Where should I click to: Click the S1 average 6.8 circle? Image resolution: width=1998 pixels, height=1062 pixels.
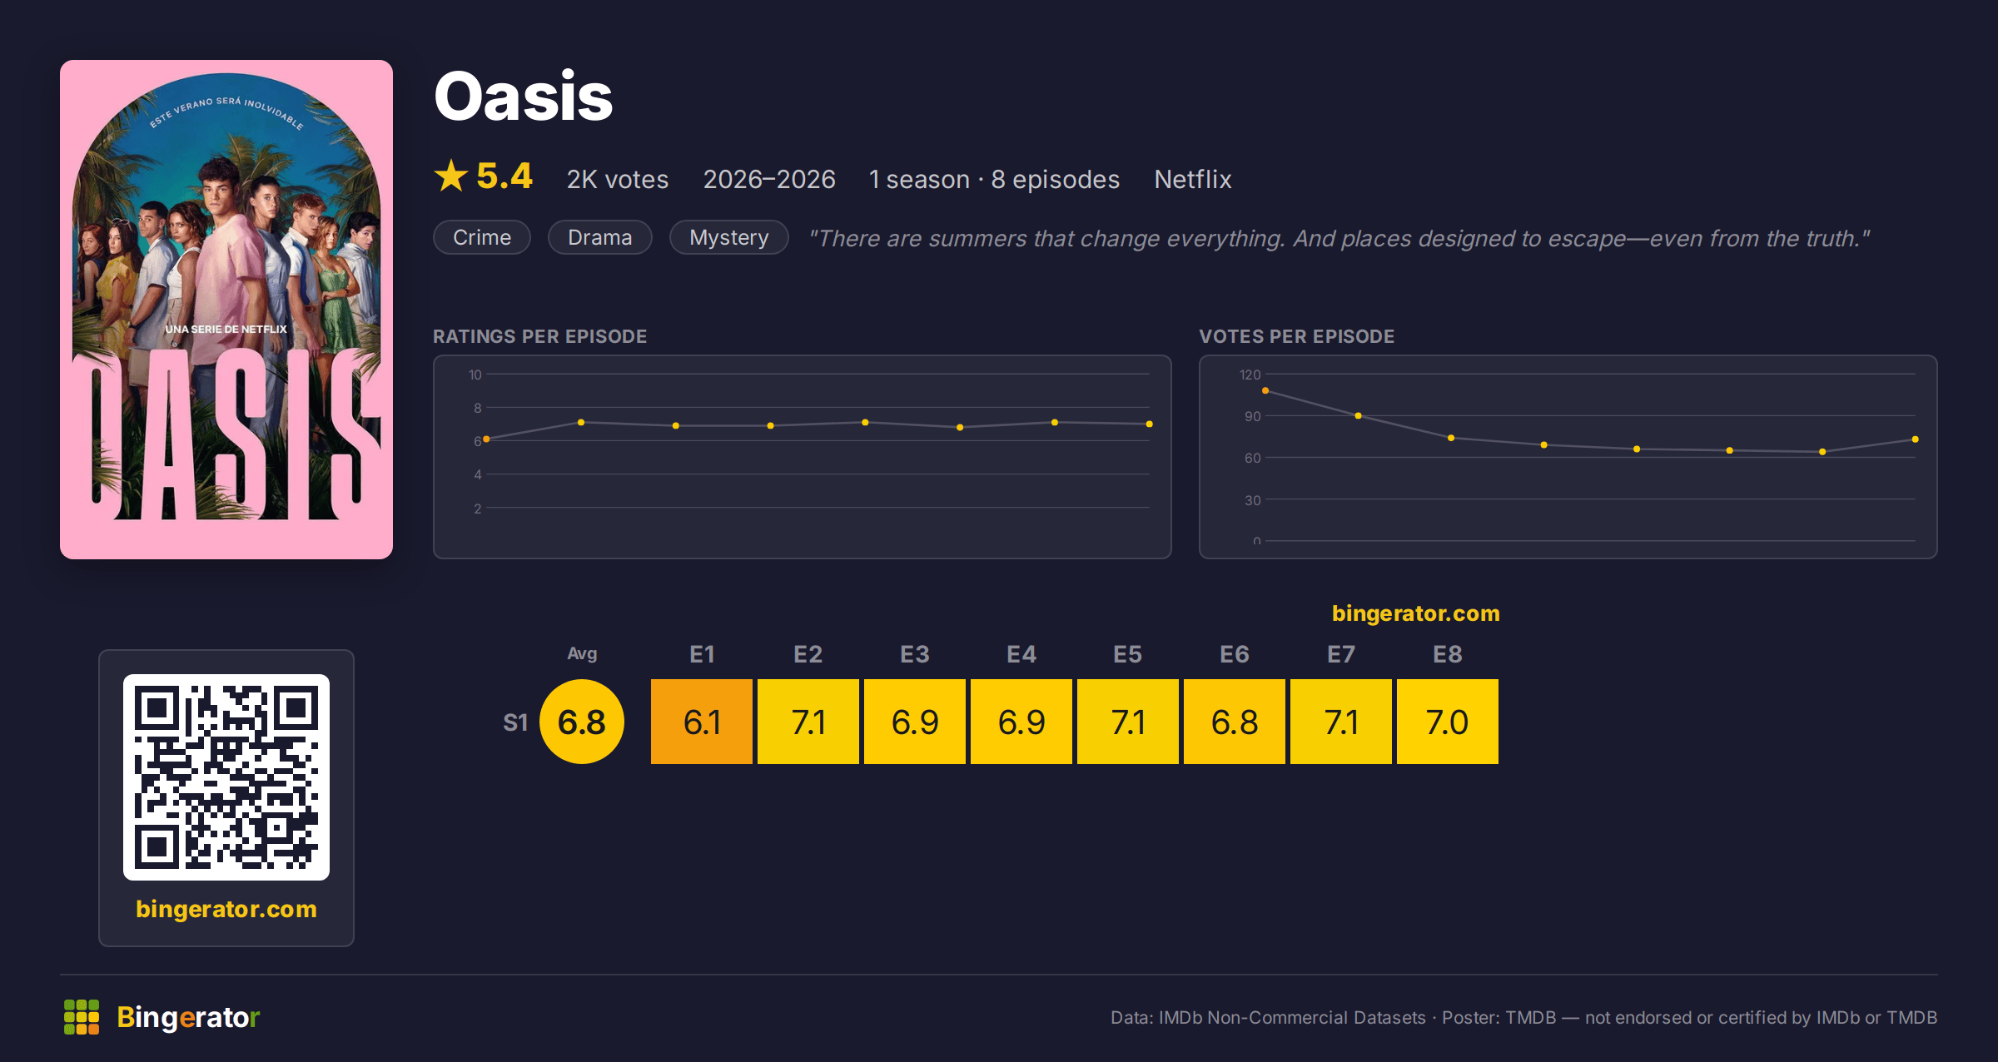(582, 722)
